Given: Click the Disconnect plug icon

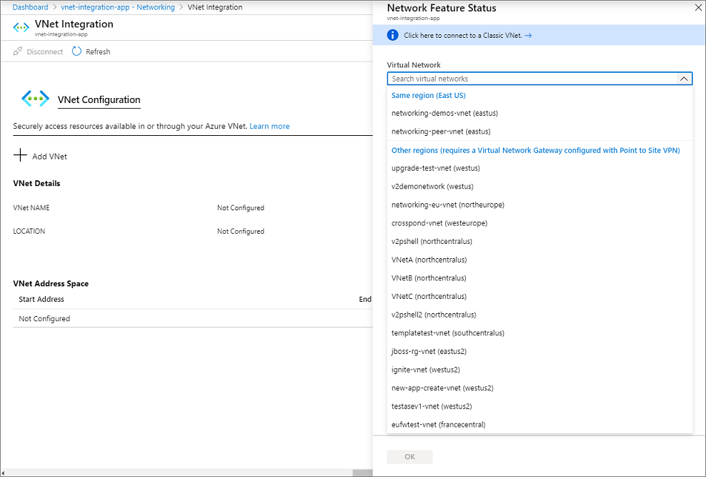Looking at the screenshot, I should (x=18, y=51).
